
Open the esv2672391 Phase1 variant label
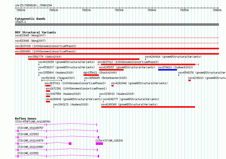point(76,88)
